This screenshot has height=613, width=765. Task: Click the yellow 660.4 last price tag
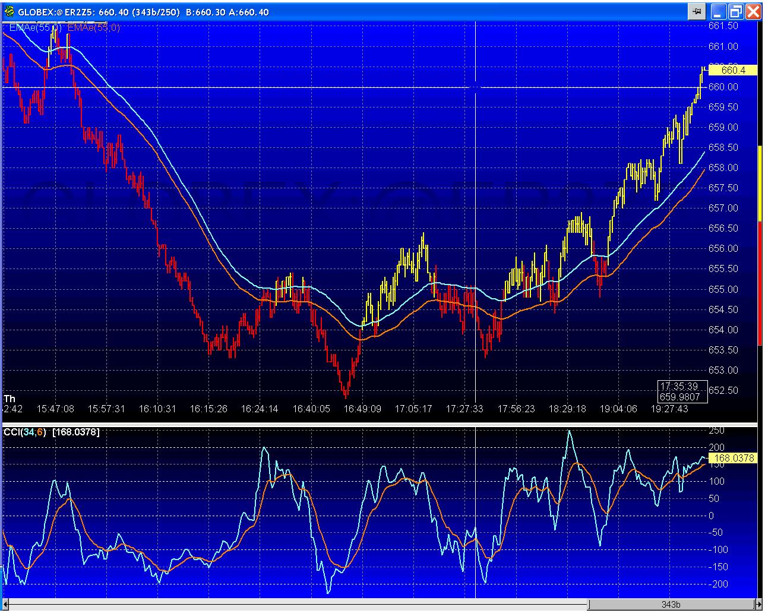click(733, 71)
